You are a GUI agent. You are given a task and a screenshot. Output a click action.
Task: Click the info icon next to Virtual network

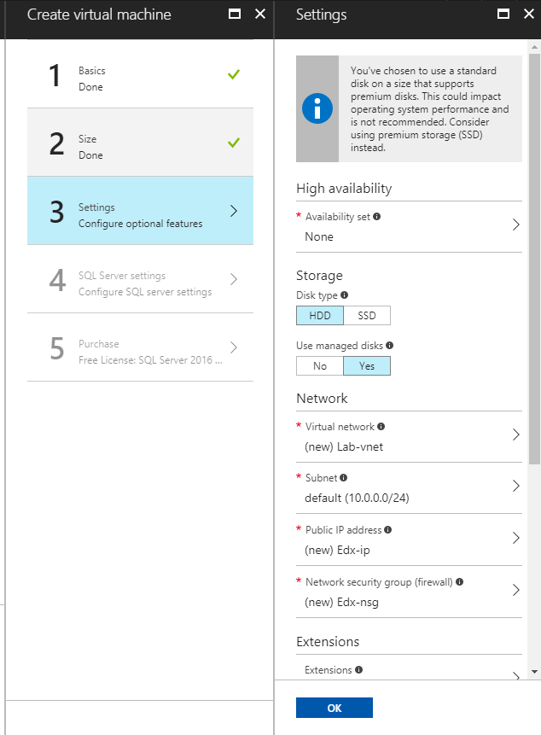381,427
